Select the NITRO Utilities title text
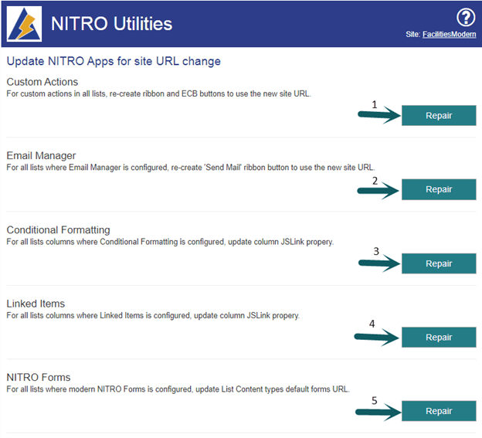Screen dimensions: 482x438 tap(111, 24)
